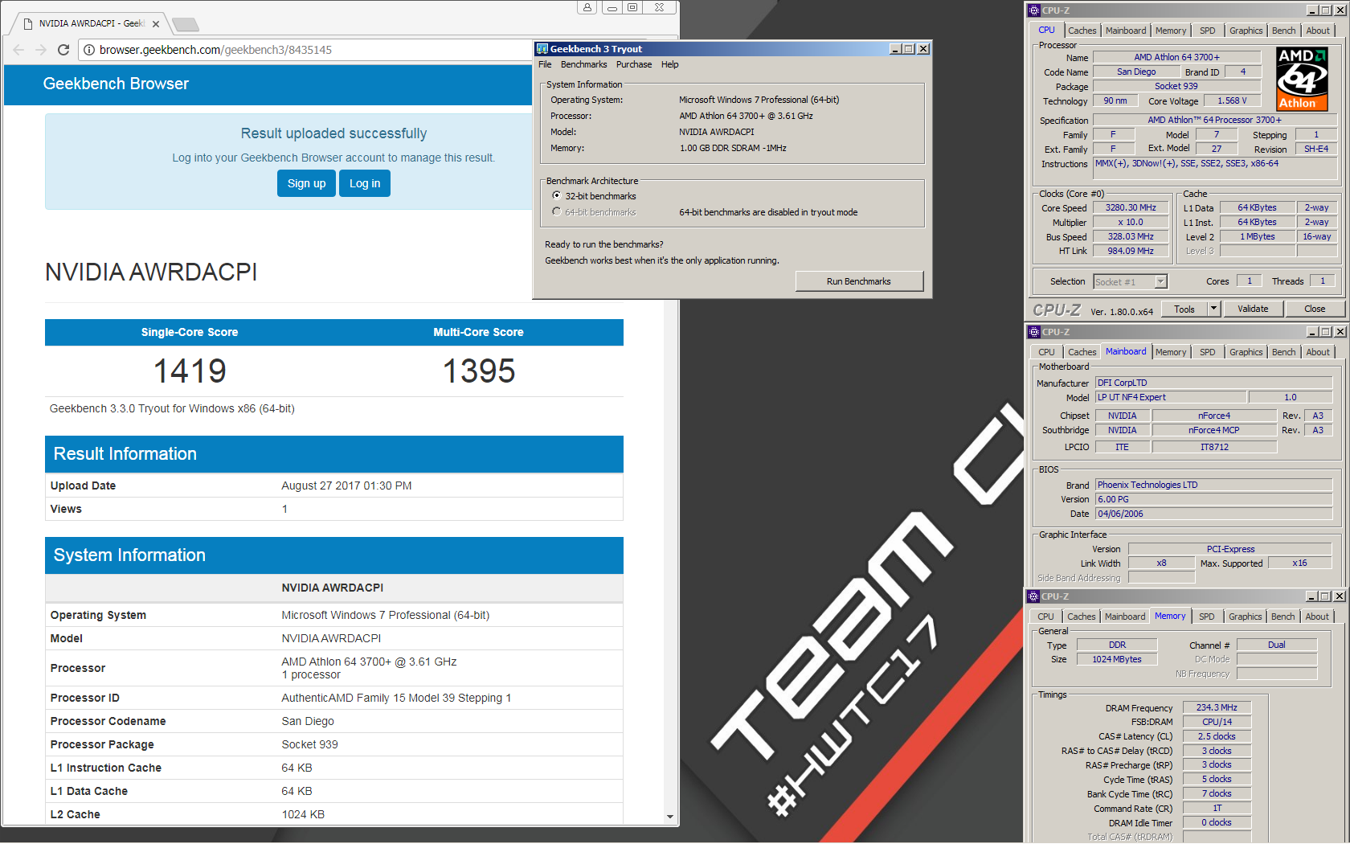Select 32-bit benchmarks radio button
This screenshot has height=844, width=1350.
(557, 195)
